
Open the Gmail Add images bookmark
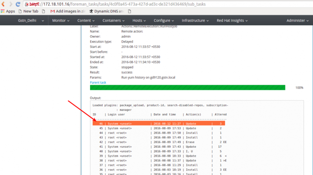(68, 11)
